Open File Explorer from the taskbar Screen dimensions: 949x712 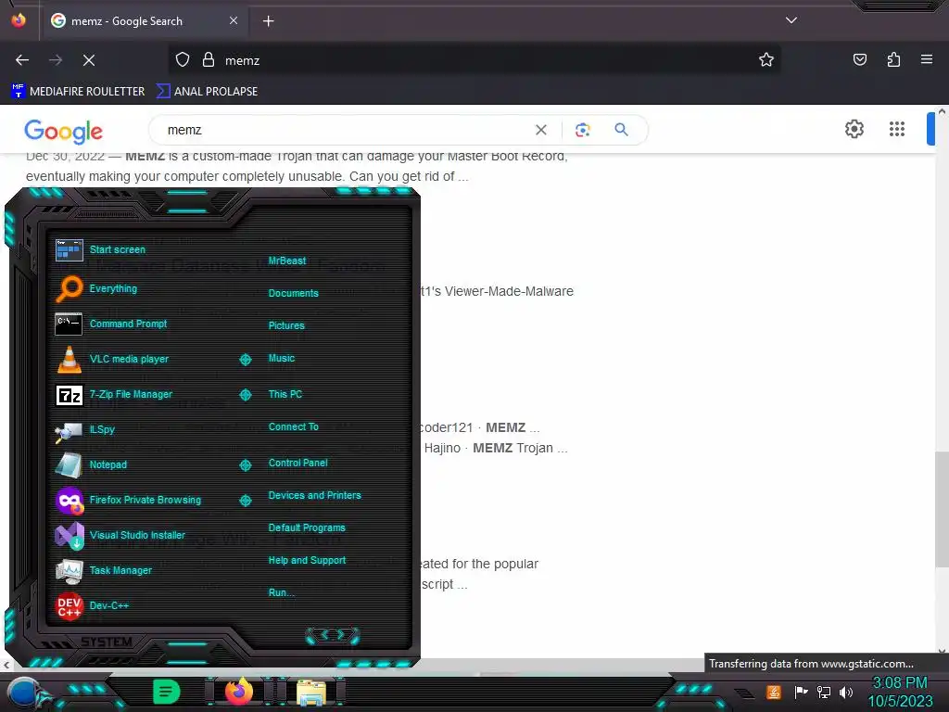click(311, 693)
